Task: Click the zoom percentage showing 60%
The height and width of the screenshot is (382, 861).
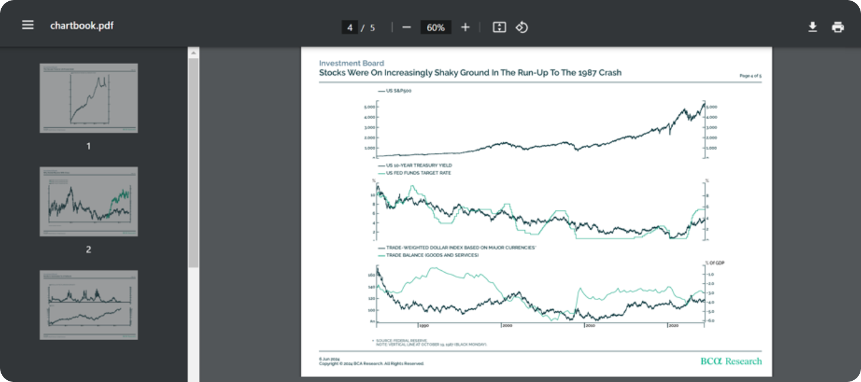Action: click(x=435, y=27)
